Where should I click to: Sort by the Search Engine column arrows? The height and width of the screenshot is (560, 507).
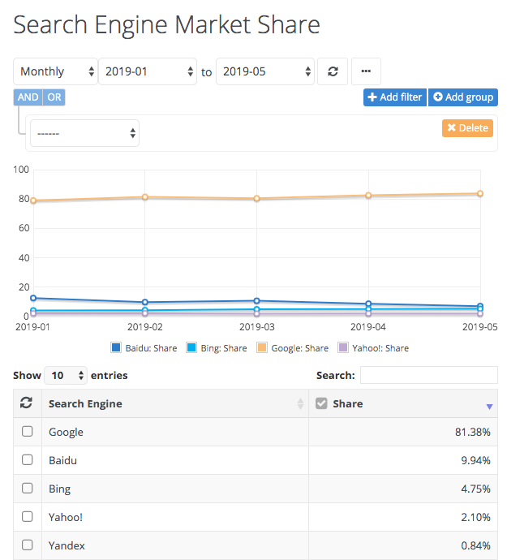(300, 403)
